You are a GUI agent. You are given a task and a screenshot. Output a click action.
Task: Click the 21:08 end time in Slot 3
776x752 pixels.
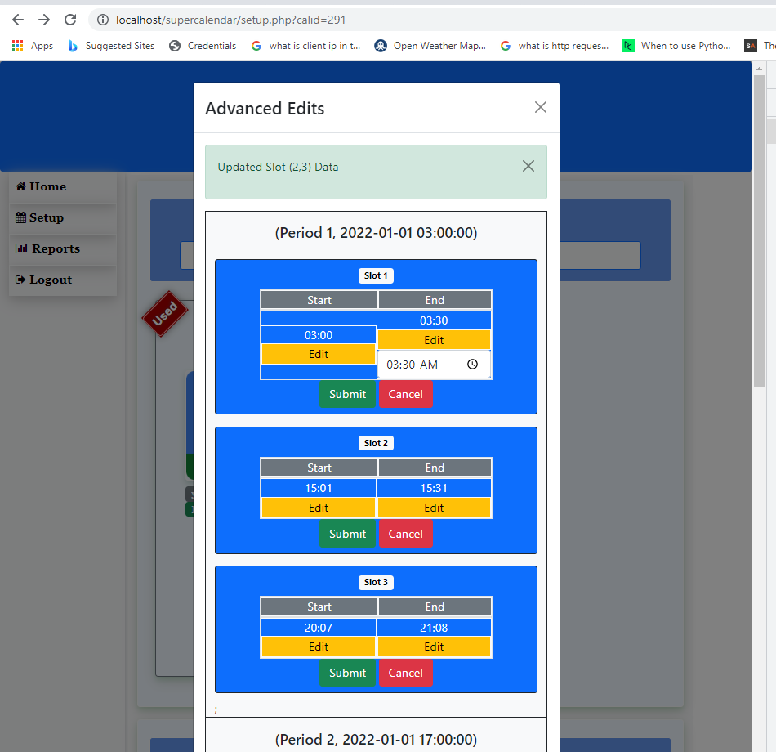[x=434, y=628]
